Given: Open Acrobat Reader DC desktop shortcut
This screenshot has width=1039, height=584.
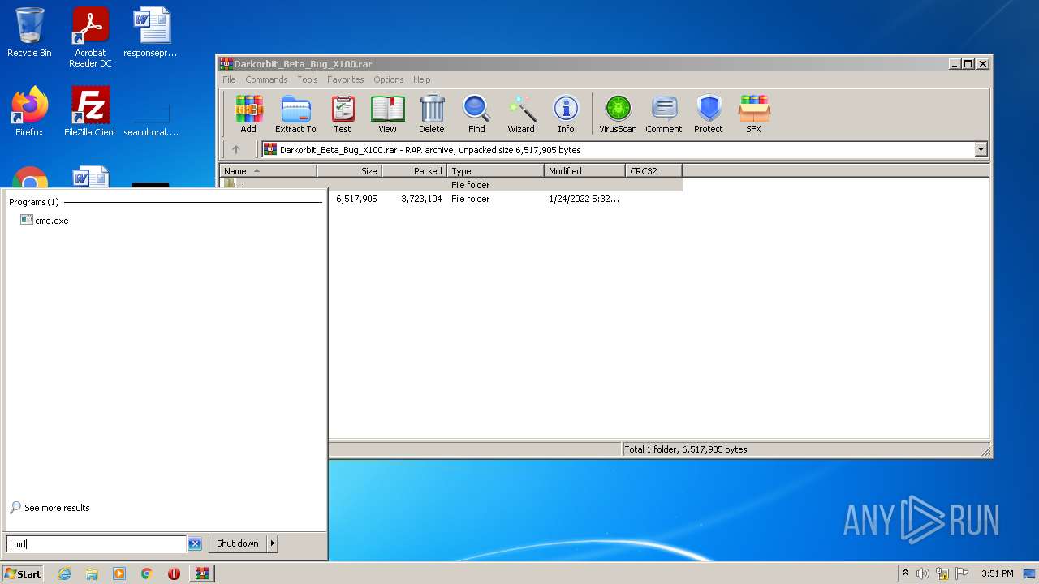Looking at the screenshot, I should click(x=90, y=38).
